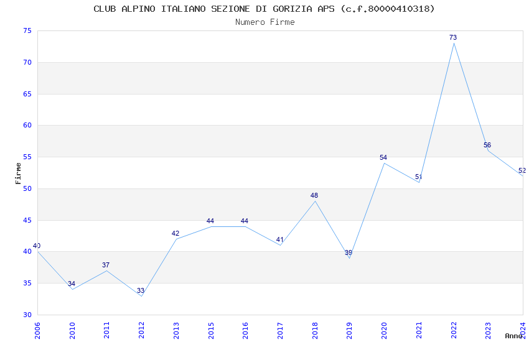
Task: Click the y-axis label Firme
Action: click(18, 173)
